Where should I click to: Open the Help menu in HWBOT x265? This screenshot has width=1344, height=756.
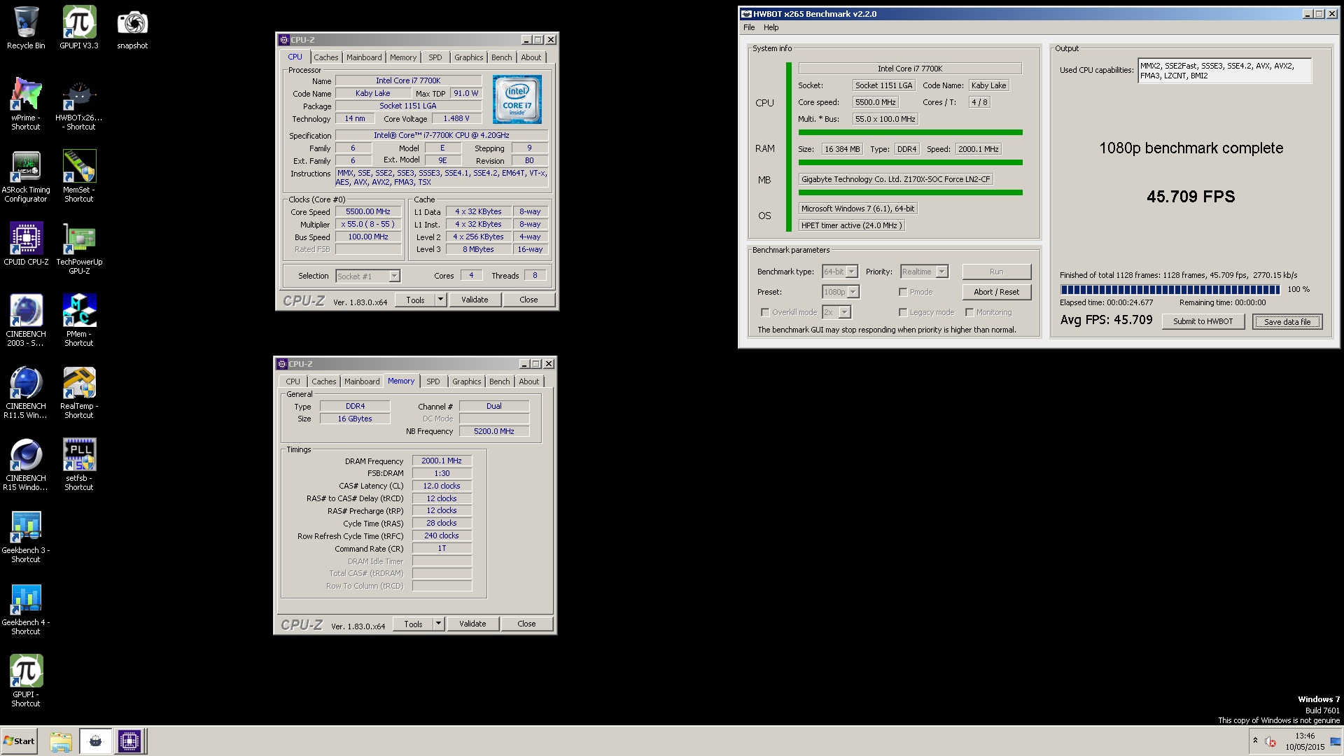(x=771, y=27)
